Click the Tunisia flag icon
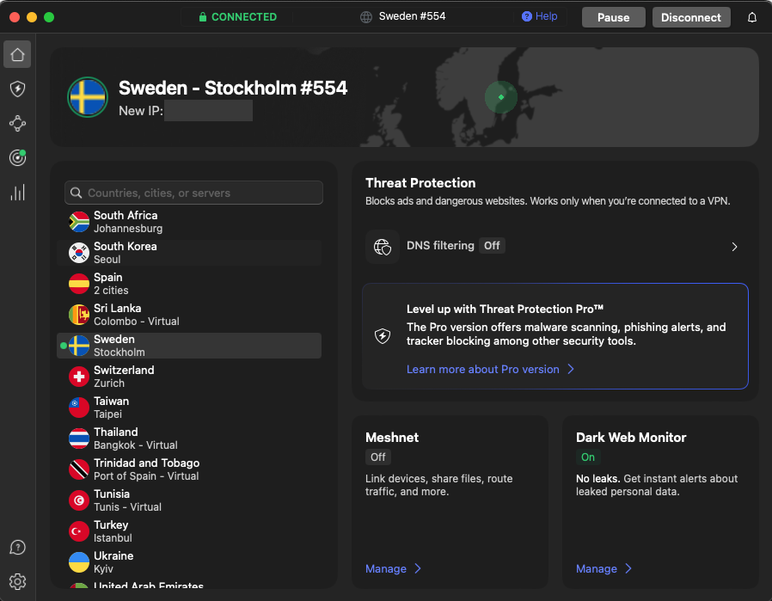Image resolution: width=772 pixels, height=601 pixels. pyautogui.click(x=79, y=500)
